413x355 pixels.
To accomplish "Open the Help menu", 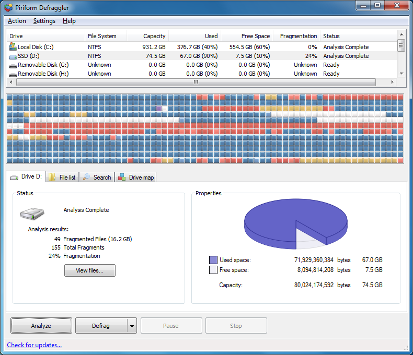I will coord(69,21).
